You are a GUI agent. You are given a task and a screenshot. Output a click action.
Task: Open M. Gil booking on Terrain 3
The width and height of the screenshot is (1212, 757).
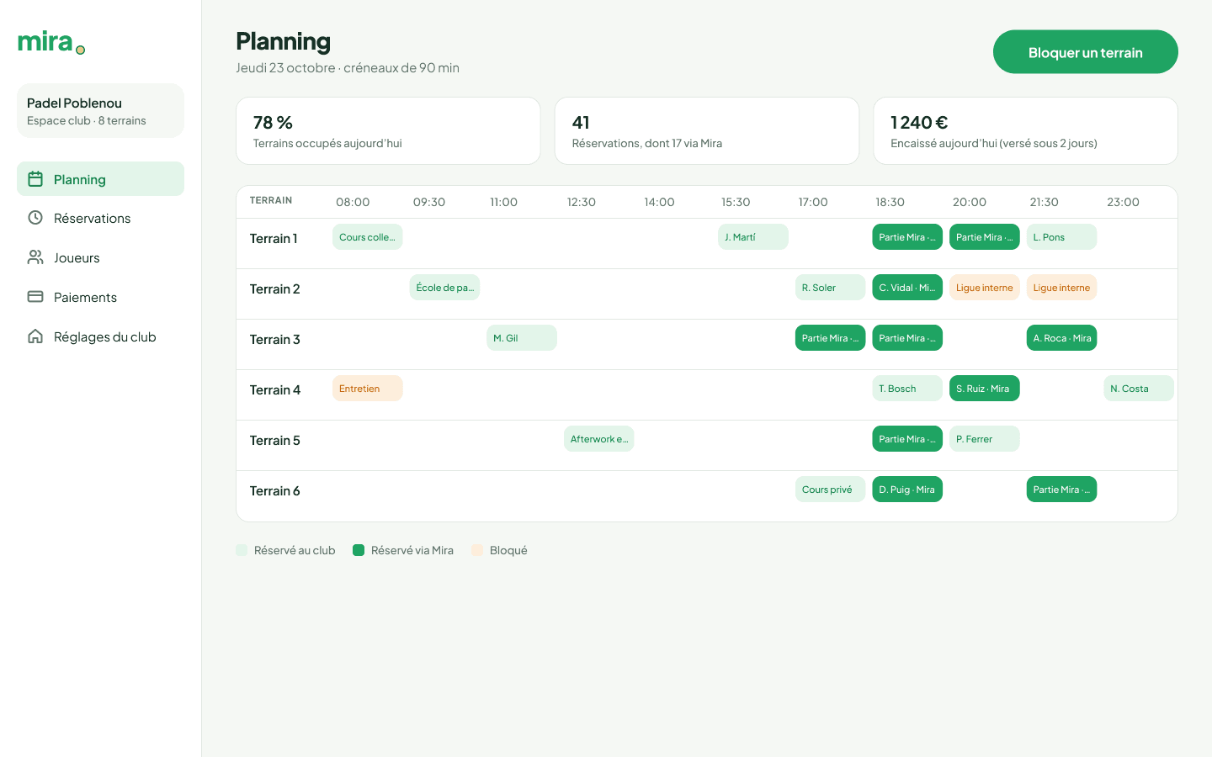point(522,338)
